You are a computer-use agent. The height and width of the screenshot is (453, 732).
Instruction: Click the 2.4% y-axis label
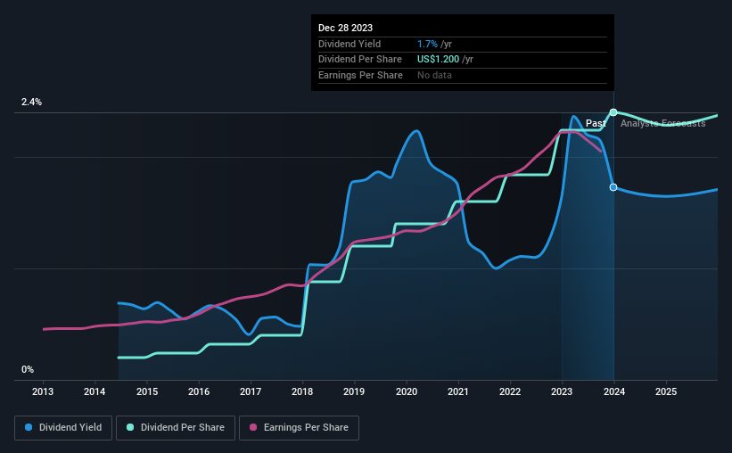(31, 102)
